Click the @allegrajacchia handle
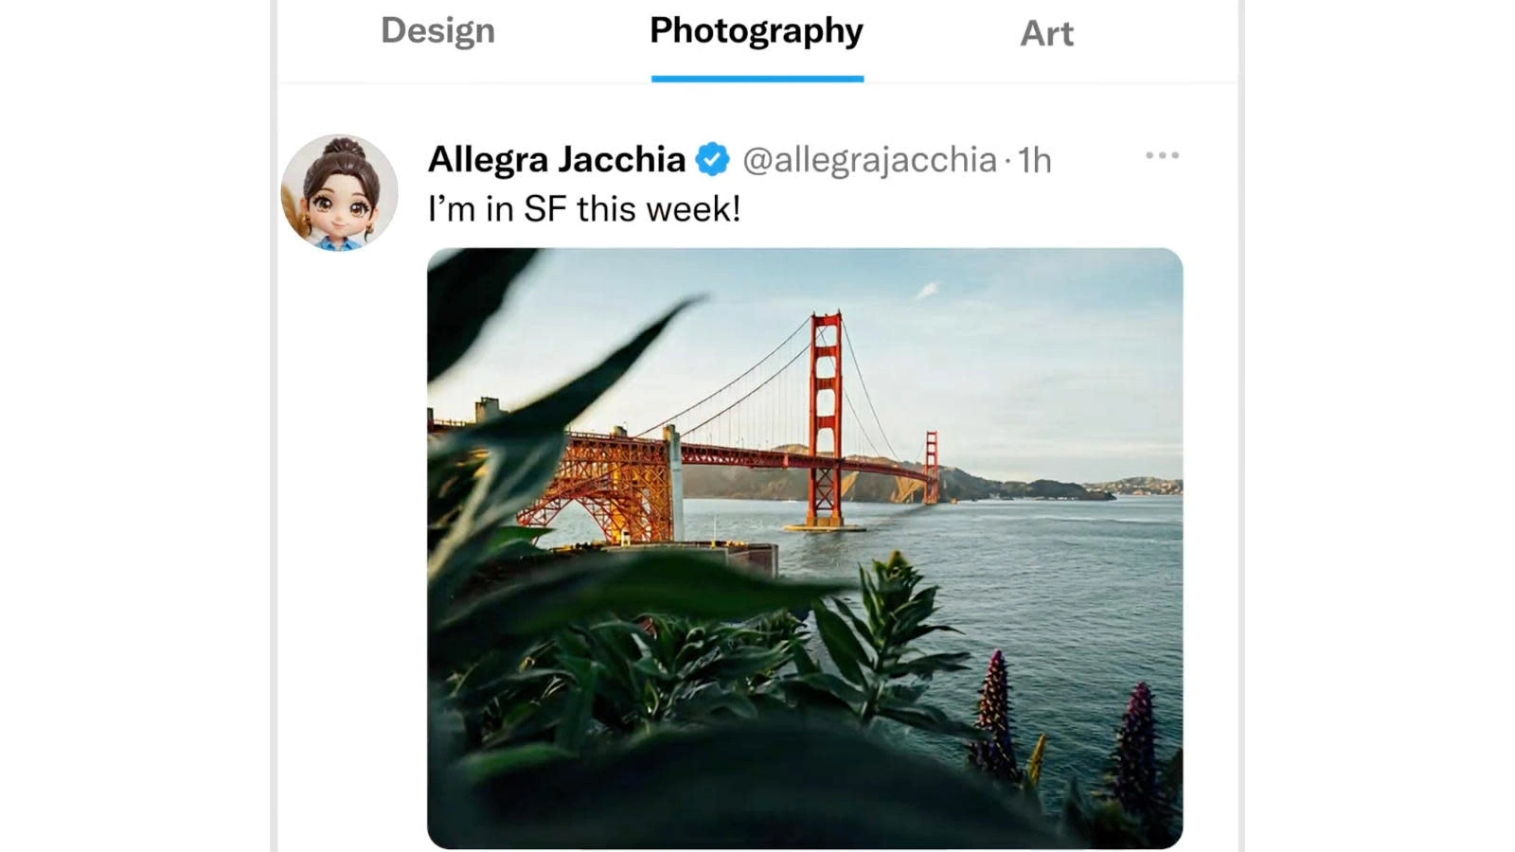Screen dimensions: 1515x852 tap(869, 160)
